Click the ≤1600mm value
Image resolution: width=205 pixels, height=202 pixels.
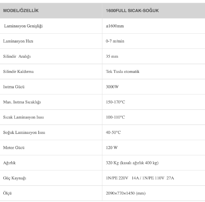(115, 26)
